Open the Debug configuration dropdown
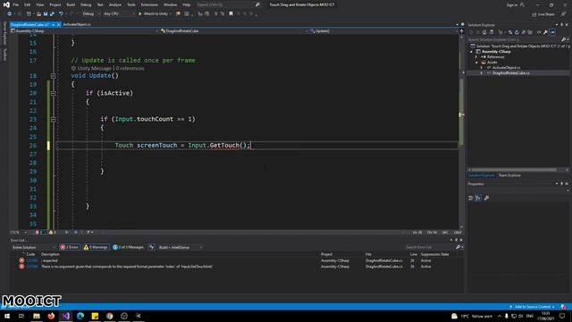Viewport: 572px width, 322px height. tap(90, 14)
